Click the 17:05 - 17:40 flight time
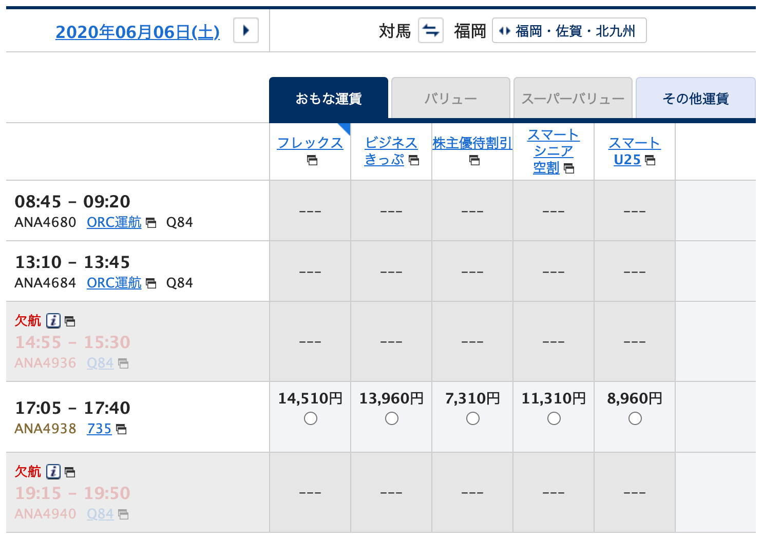The image size is (762, 539). point(72,408)
